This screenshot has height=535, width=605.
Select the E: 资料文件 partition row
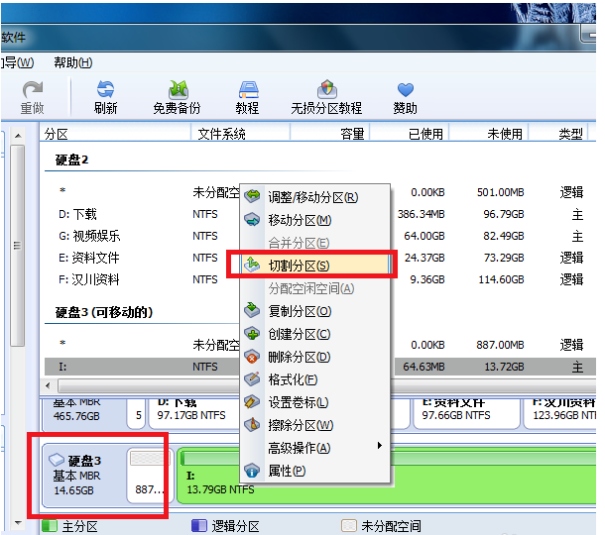tap(320, 257)
